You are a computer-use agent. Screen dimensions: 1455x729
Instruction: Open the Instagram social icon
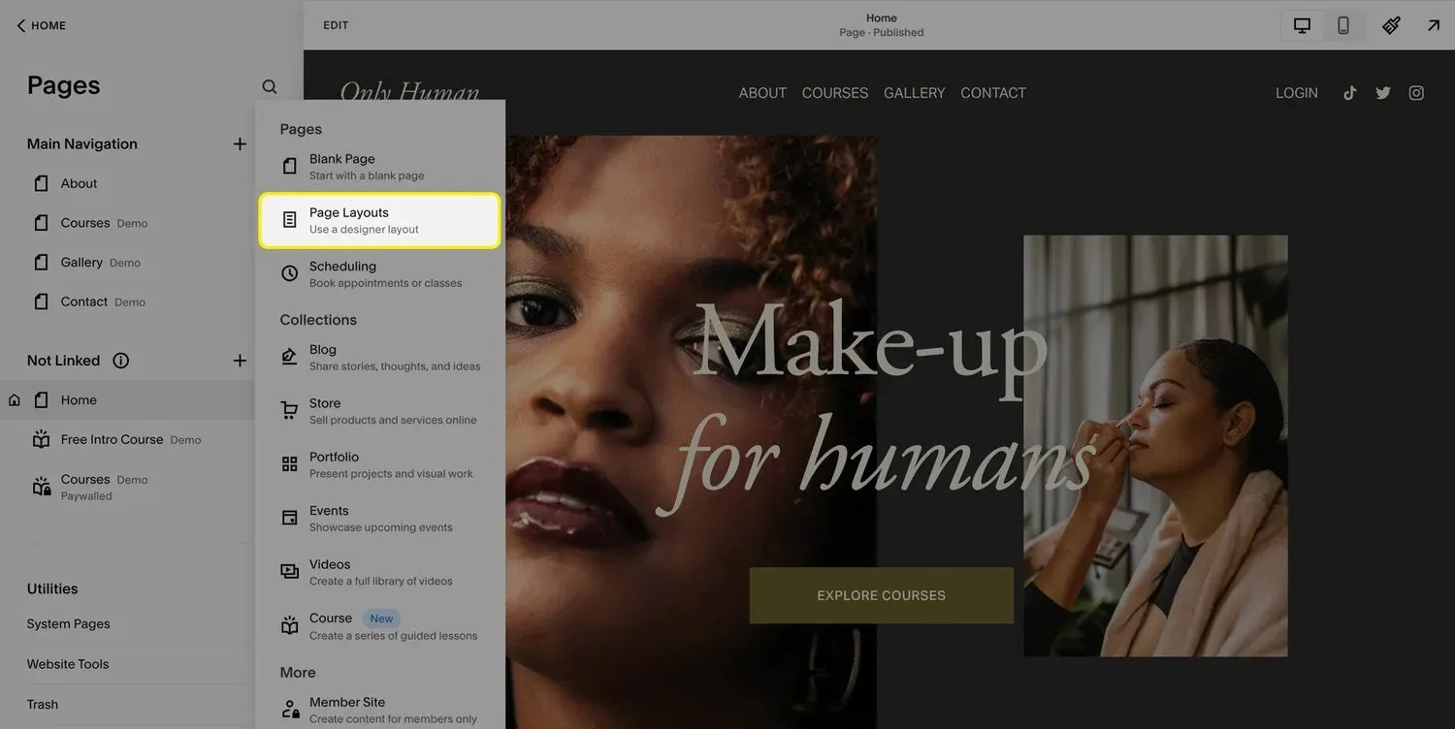click(1416, 93)
